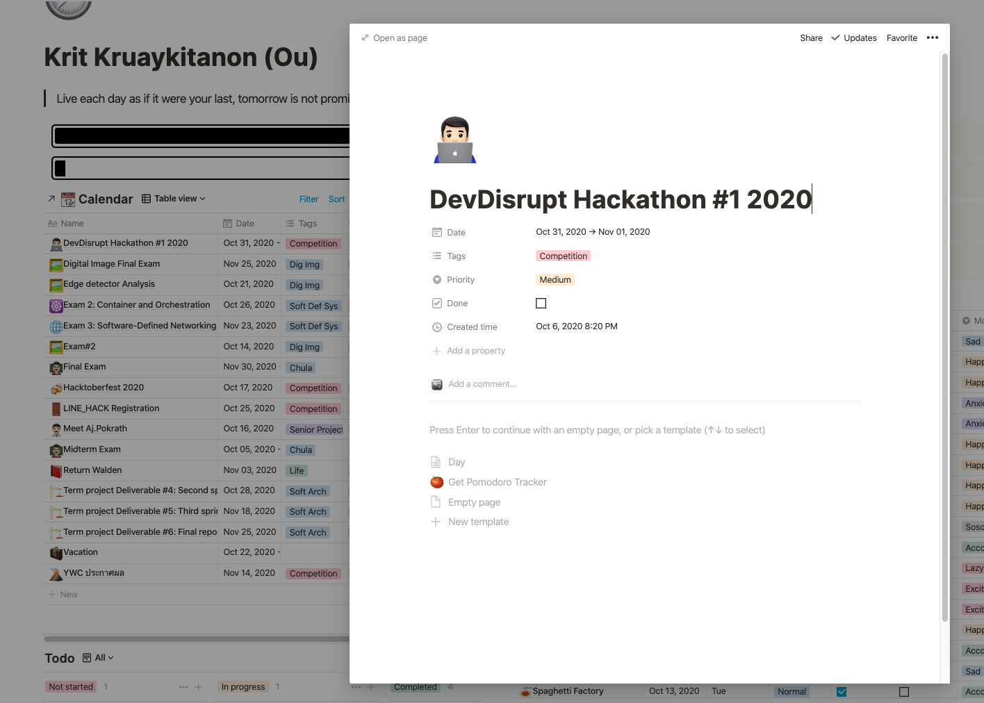Click the Calendar database emoji icon

pos(68,199)
